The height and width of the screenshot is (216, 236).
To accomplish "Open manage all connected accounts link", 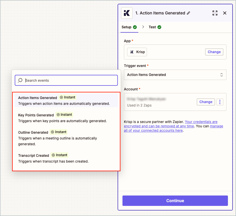I will pos(173,129).
